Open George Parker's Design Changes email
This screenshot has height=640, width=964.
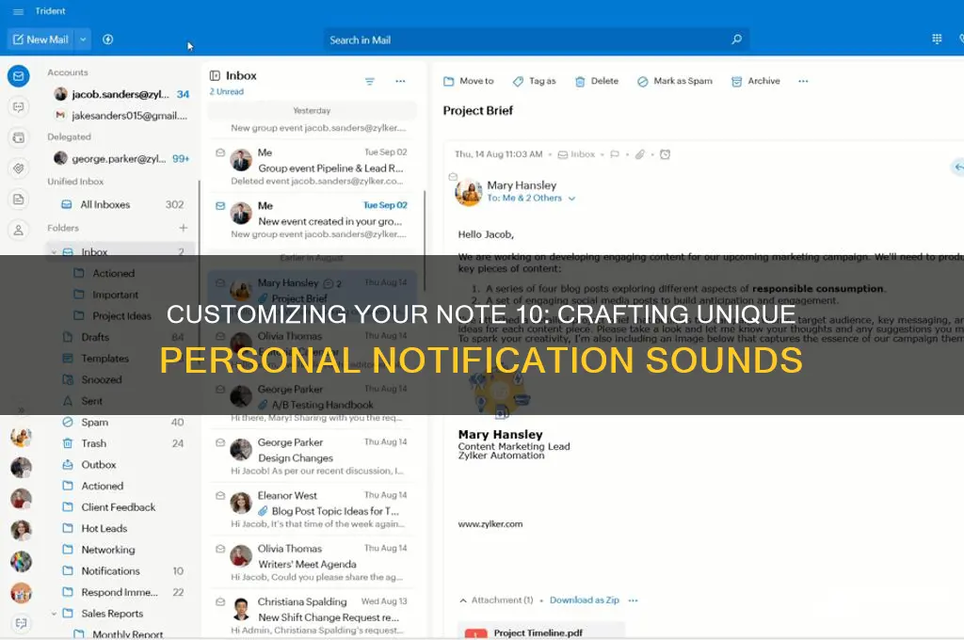(313, 456)
